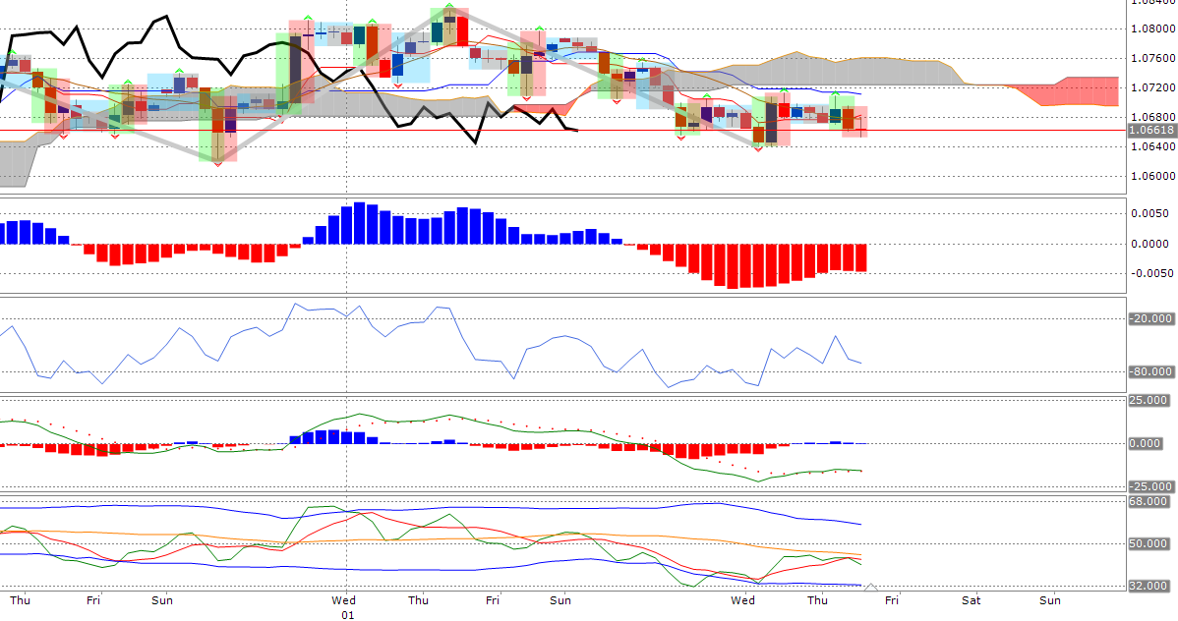Click the 68.000 level in bottom panel
Image resolution: width=1178 pixels, height=621 pixels.
(x=1149, y=501)
